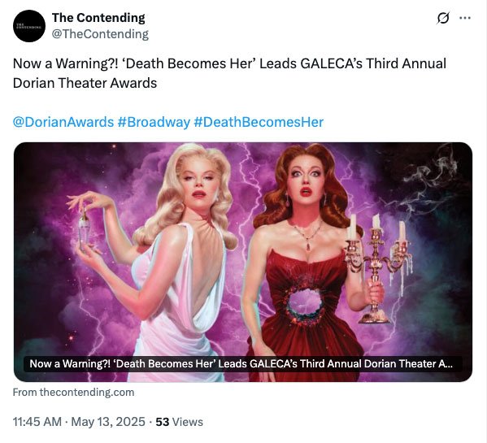Open the From thecontending.com source link
The width and height of the screenshot is (487, 443).
click(x=74, y=393)
